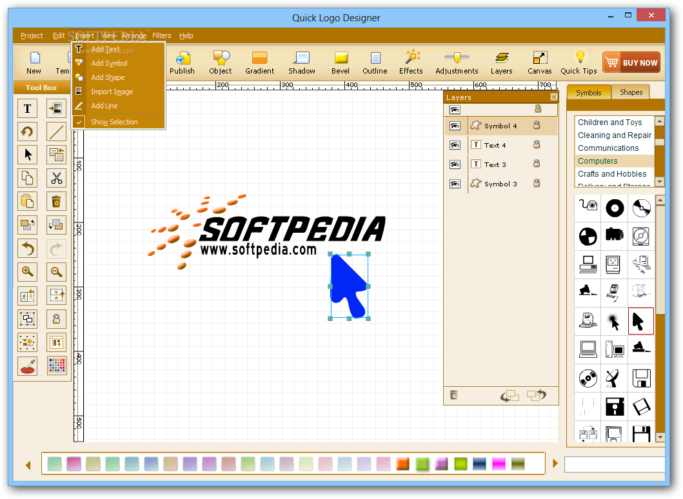The width and height of the screenshot is (683, 499).
Task: Switch to the Symbols tab
Action: click(x=588, y=93)
